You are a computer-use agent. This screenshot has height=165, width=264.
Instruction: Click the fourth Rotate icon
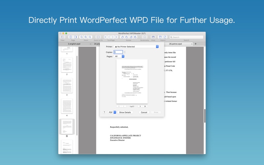pyautogui.click(x=135, y=37)
